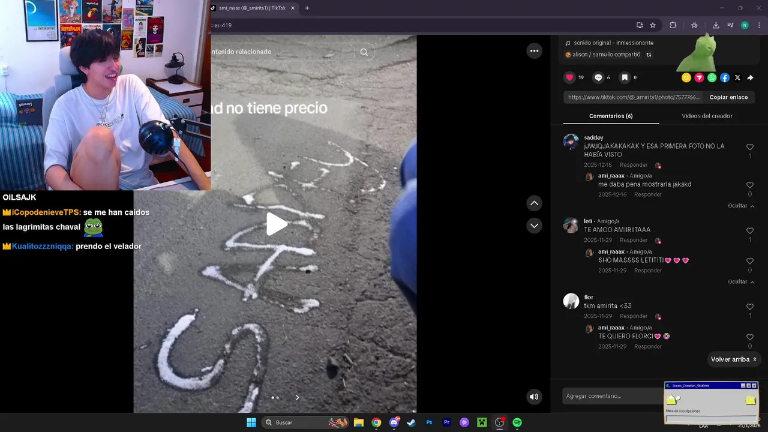The height and width of the screenshot is (432, 768).
Task: Click the install app icon in address bar
Action: coord(640,25)
